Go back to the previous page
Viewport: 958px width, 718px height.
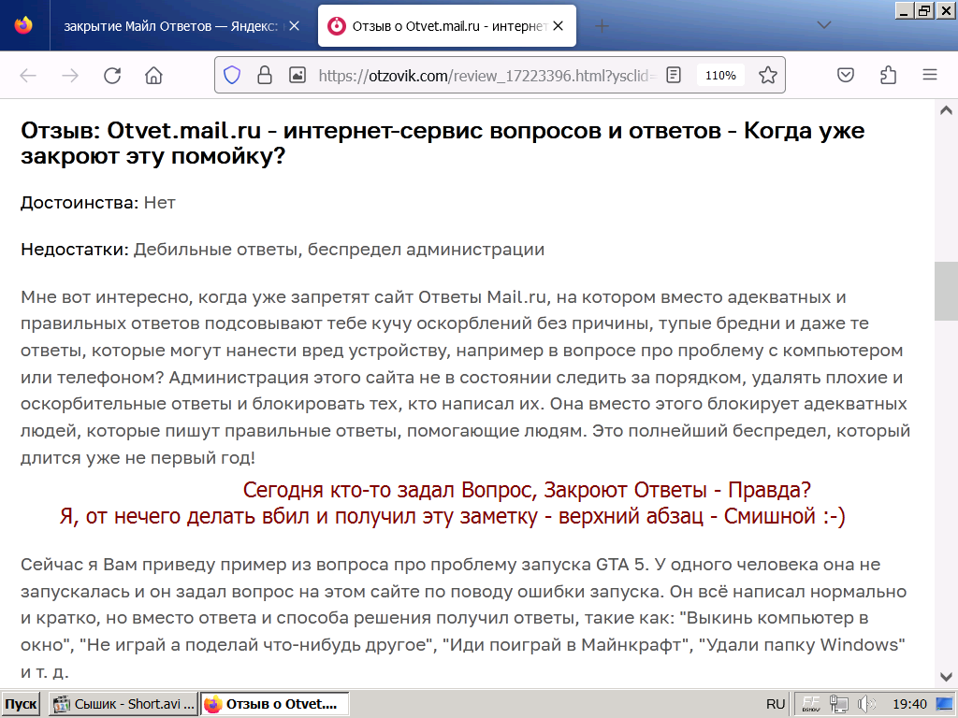[x=29, y=76]
